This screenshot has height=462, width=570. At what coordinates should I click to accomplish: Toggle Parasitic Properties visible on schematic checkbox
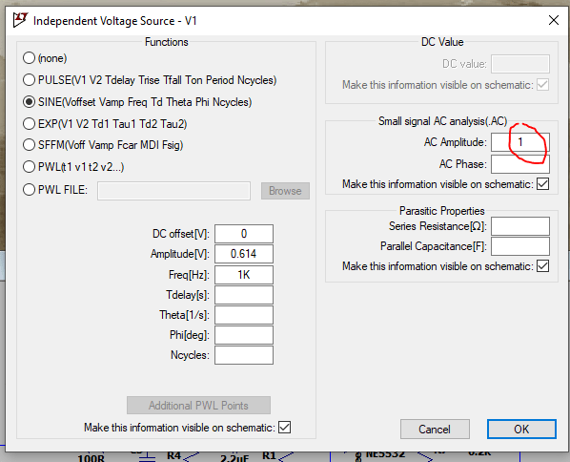(x=542, y=266)
